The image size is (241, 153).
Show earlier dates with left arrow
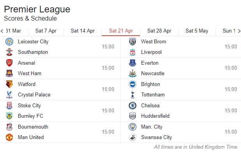point(2,31)
